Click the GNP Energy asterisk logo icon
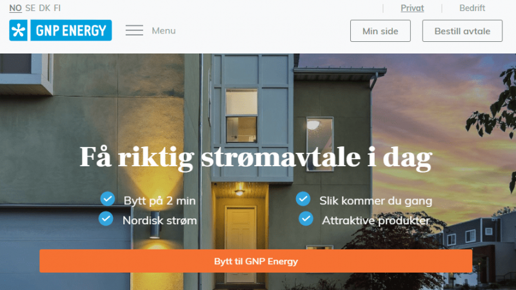The width and height of the screenshot is (516, 290). 19,30
